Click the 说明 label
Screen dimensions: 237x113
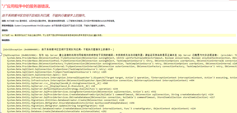(x=4, y=20)
